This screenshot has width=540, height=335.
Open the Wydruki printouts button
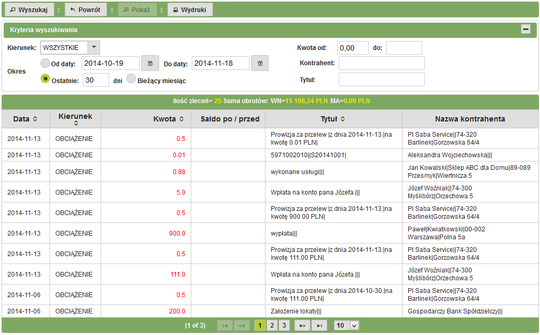pos(190,9)
